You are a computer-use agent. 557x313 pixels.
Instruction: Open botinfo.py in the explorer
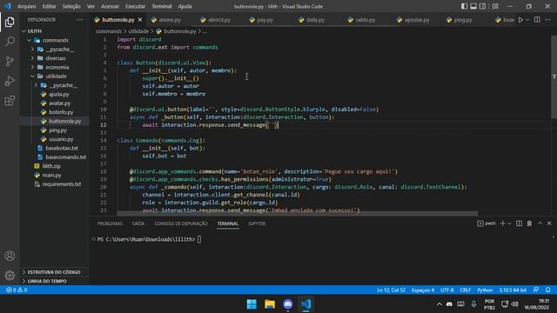coord(61,112)
